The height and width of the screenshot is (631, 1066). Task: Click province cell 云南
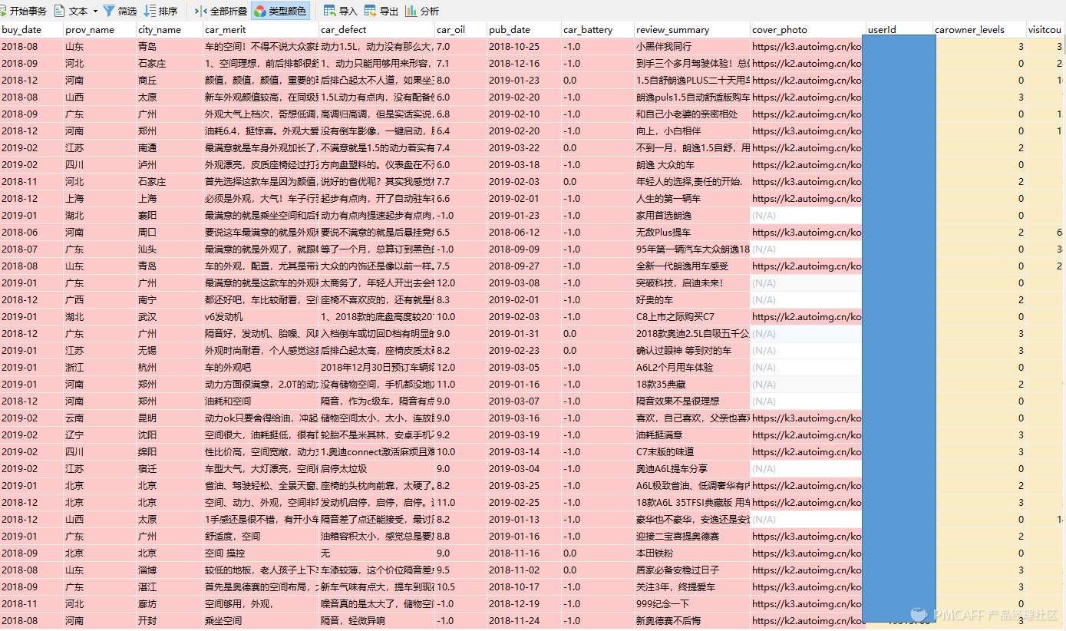(100, 418)
